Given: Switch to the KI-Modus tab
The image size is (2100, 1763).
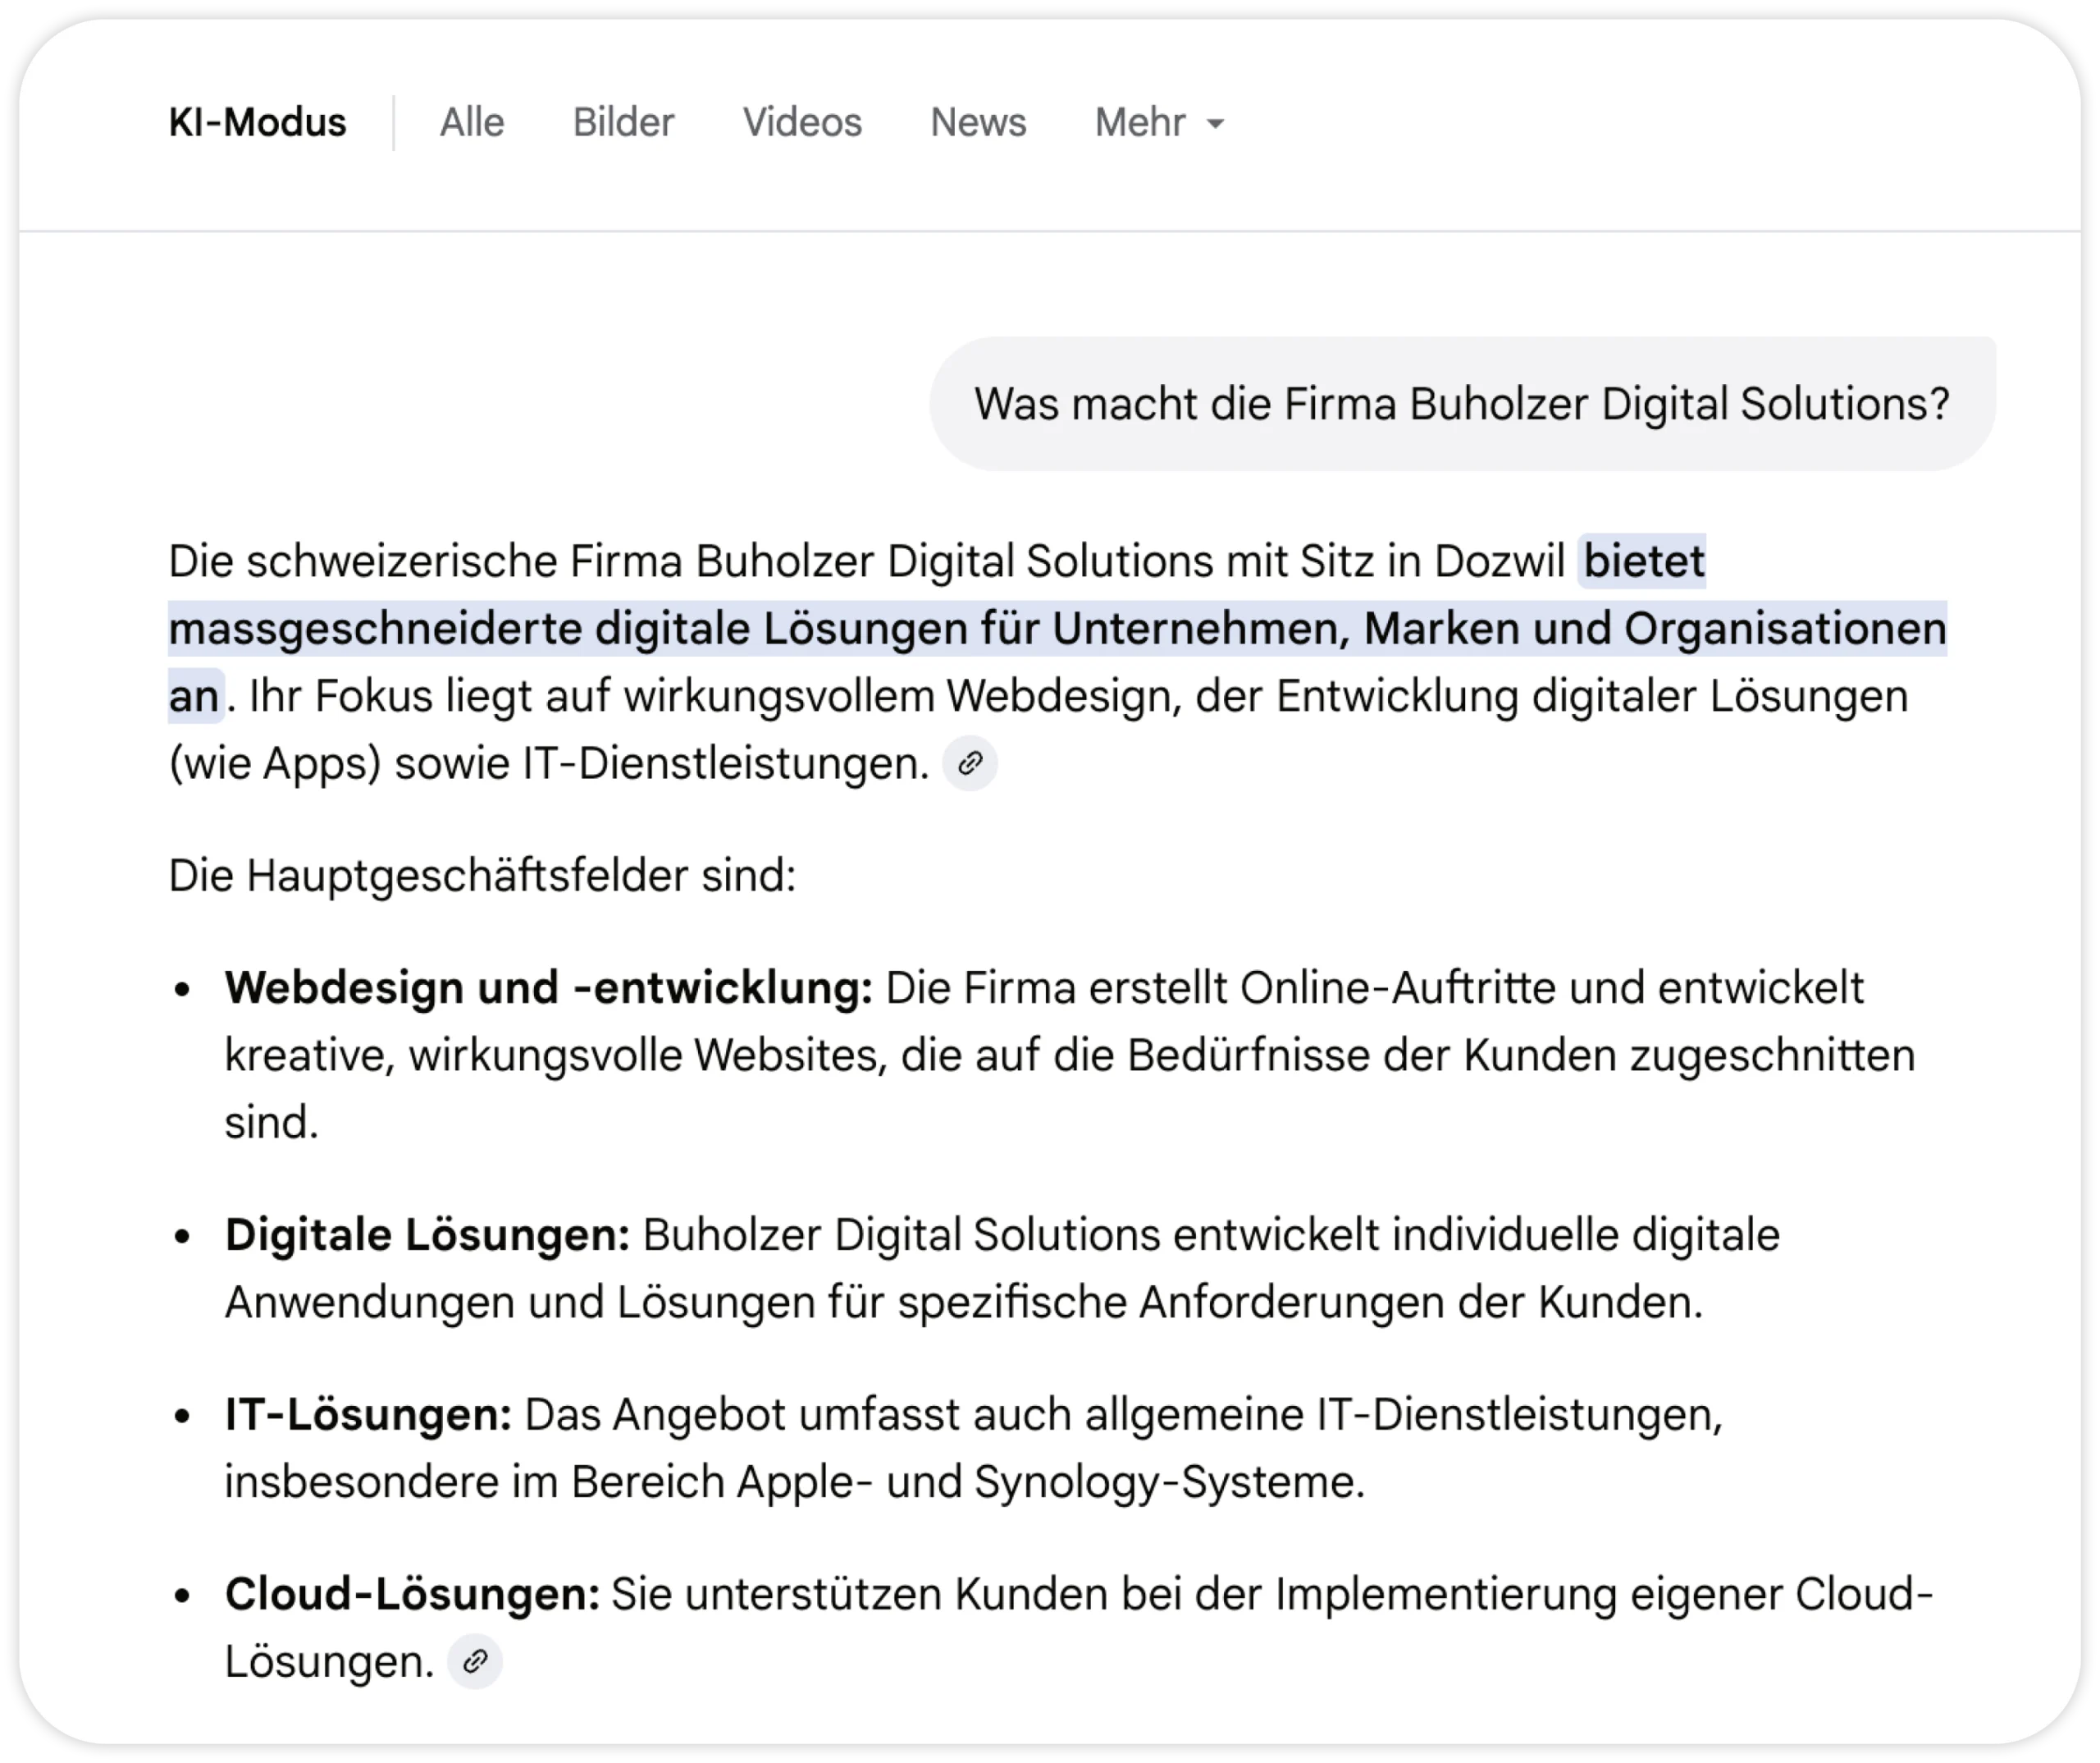Looking at the screenshot, I should [257, 123].
